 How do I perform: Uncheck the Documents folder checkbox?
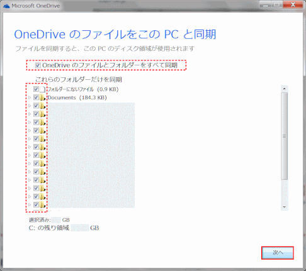(x=36, y=97)
